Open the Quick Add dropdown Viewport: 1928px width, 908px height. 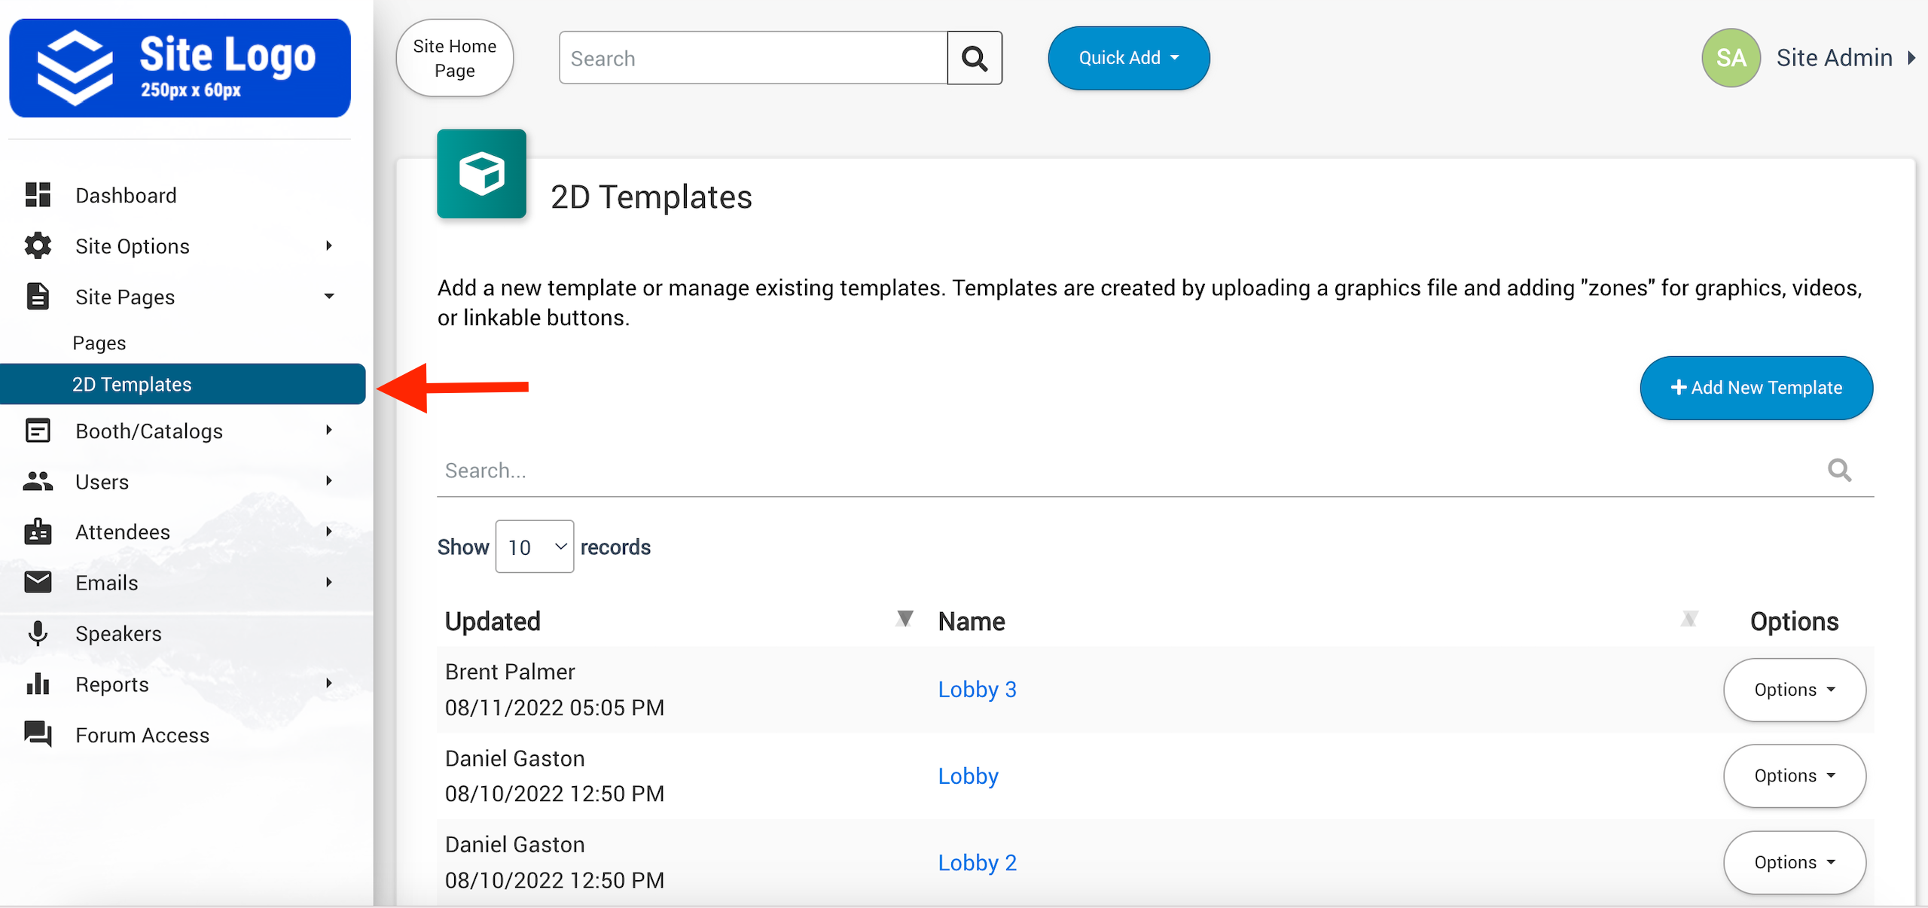pos(1129,58)
